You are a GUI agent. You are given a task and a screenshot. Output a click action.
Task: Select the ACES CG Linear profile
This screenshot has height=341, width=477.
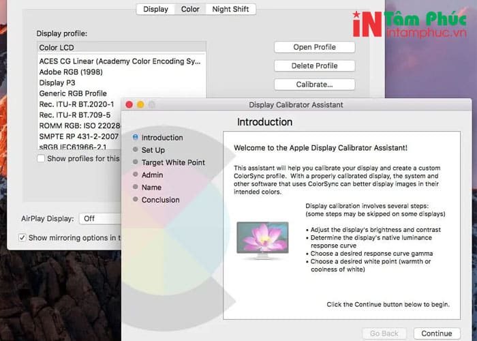121,61
